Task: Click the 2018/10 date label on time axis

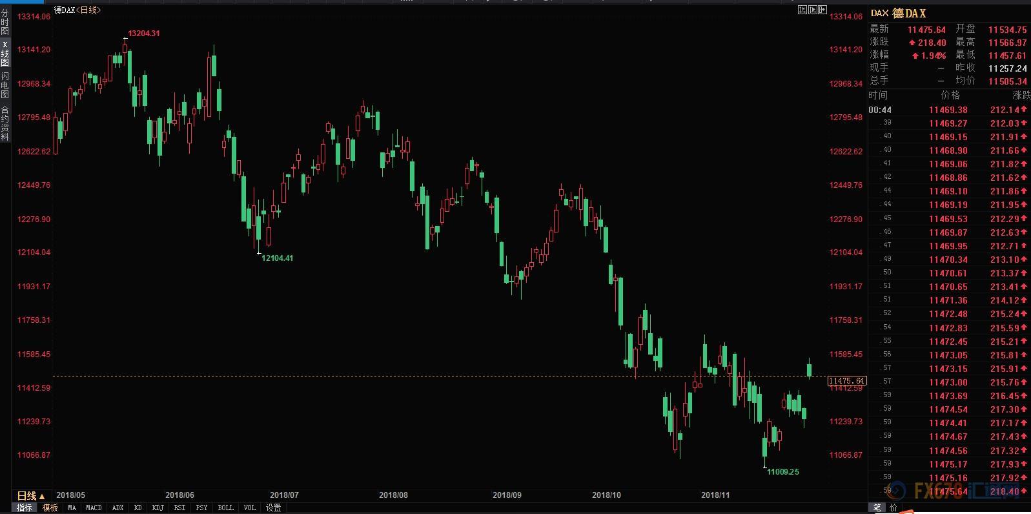Action: (606, 495)
